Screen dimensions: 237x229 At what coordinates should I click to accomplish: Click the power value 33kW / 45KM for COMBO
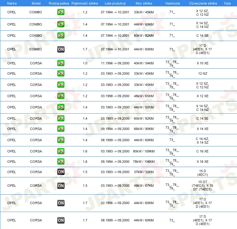[x=144, y=12]
